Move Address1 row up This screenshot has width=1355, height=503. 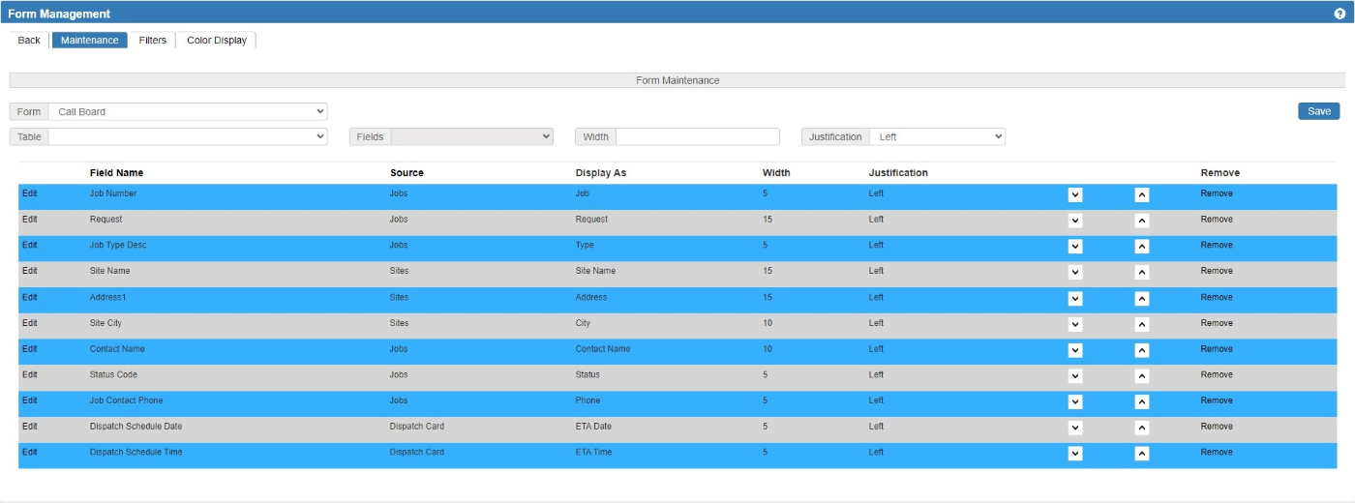[1142, 298]
